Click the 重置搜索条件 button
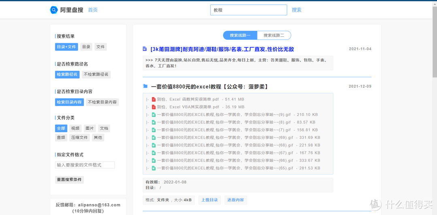Screen dimensions: 437x215 [x=70, y=179]
